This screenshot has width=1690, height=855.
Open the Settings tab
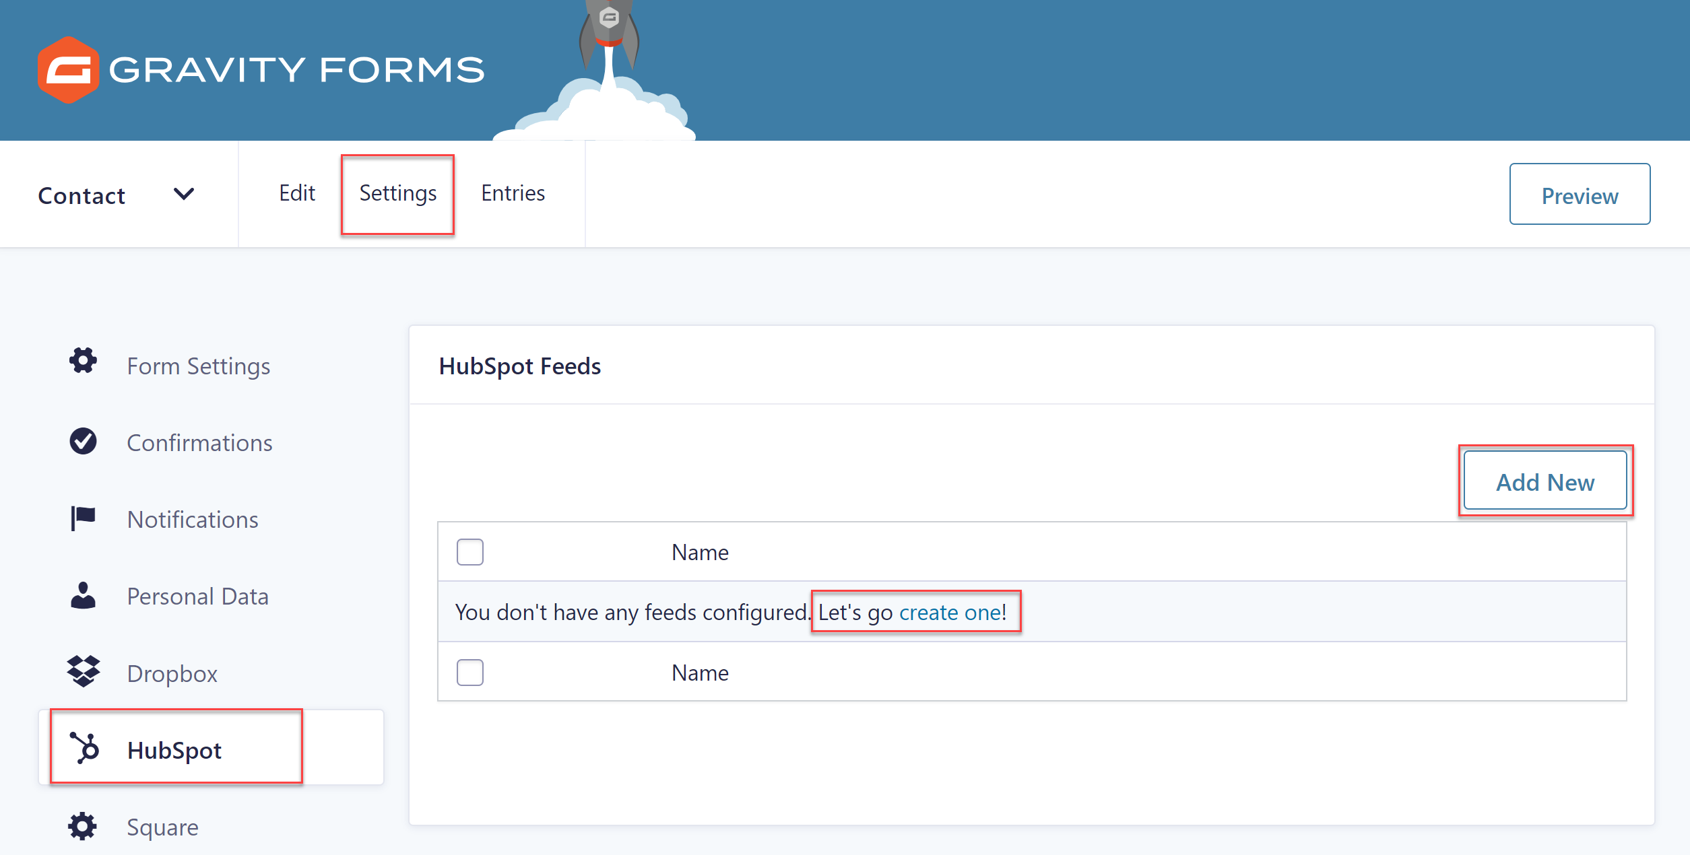click(x=398, y=194)
